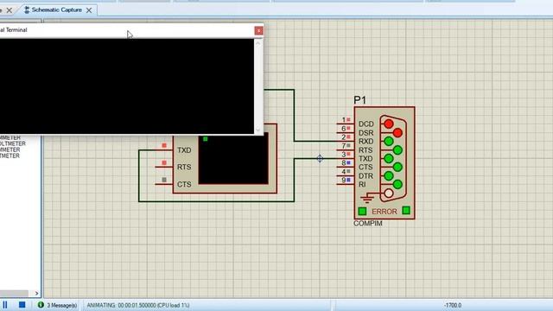Image resolution: width=553 pixels, height=311 pixels.
Task: Pause the running simulation
Action: pos(5,305)
